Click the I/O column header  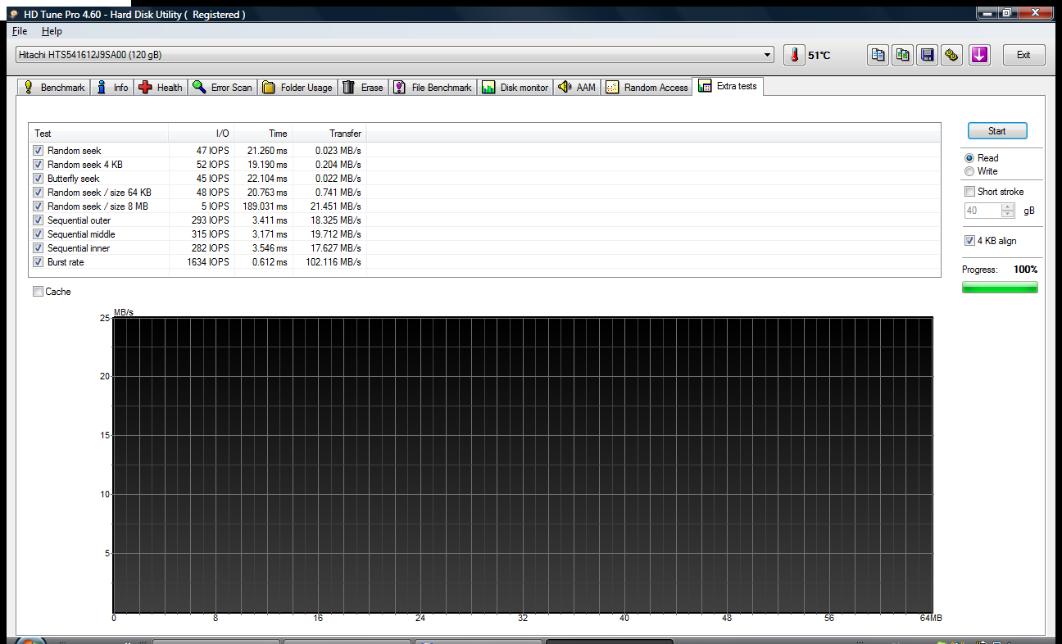pyautogui.click(x=202, y=134)
